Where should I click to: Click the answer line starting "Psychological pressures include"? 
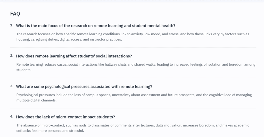[134, 95]
